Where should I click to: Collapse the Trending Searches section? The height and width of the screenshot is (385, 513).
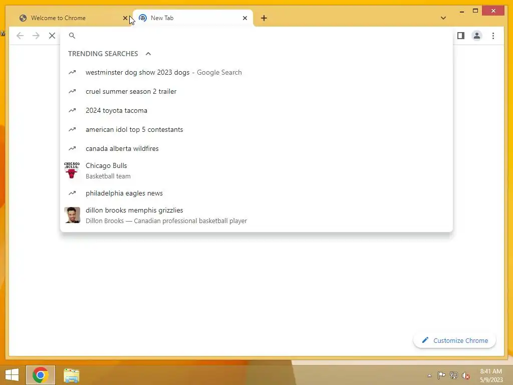(148, 54)
